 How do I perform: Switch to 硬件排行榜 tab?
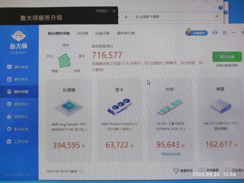126,33
